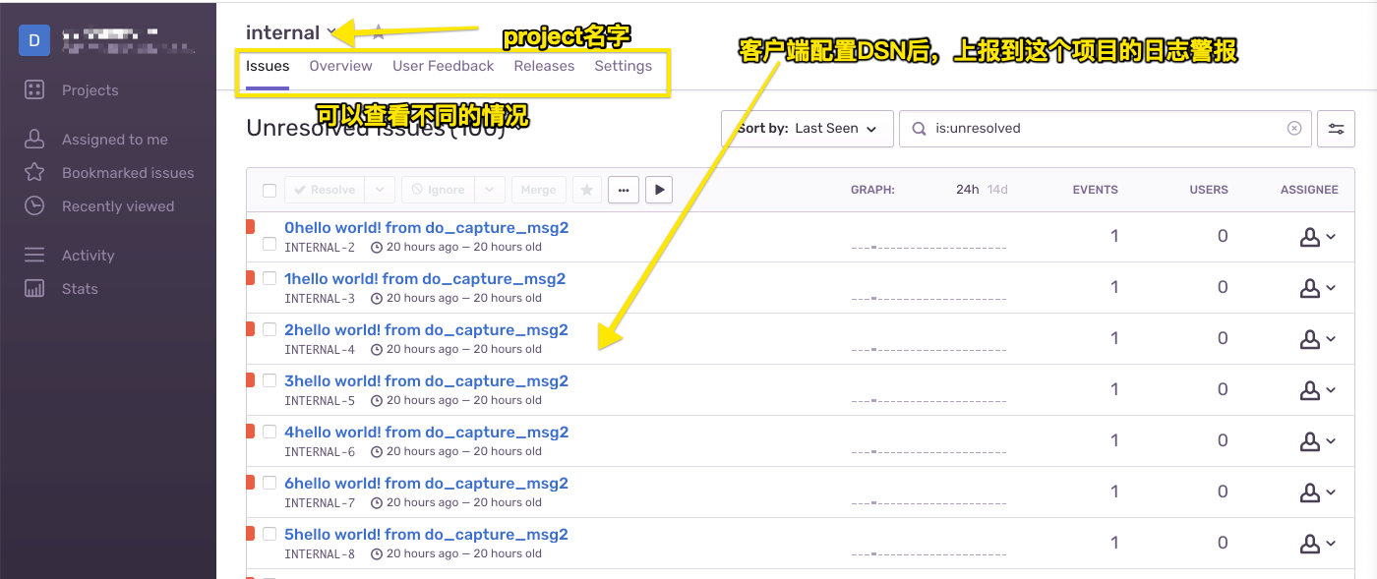Click the search magnifier icon

[x=919, y=129]
